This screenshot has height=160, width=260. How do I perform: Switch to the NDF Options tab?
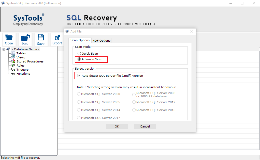(x=102, y=41)
